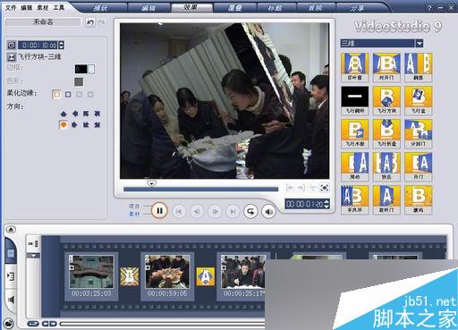Step forward one frame with next button

pos(215,212)
